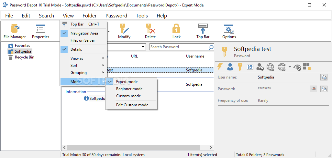Choose Top Bar Ctrl+T menu entry
Viewport: 332px width, 158px height.
pyautogui.click(x=83, y=24)
